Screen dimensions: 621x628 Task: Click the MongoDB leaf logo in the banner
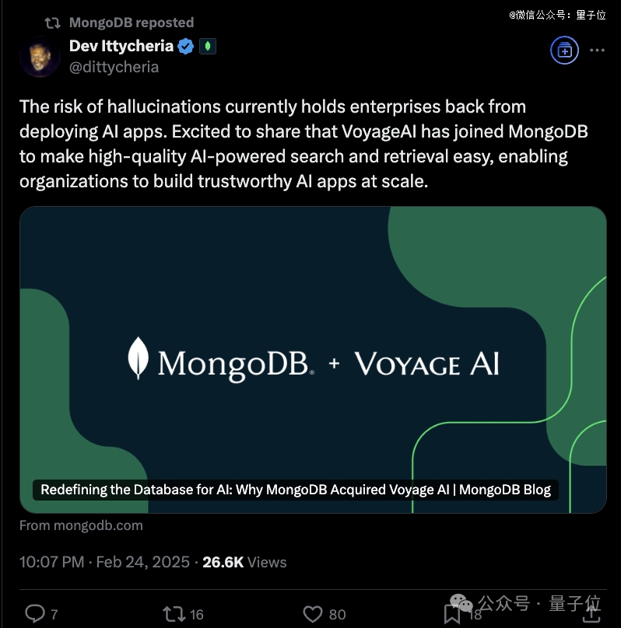[x=138, y=358]
